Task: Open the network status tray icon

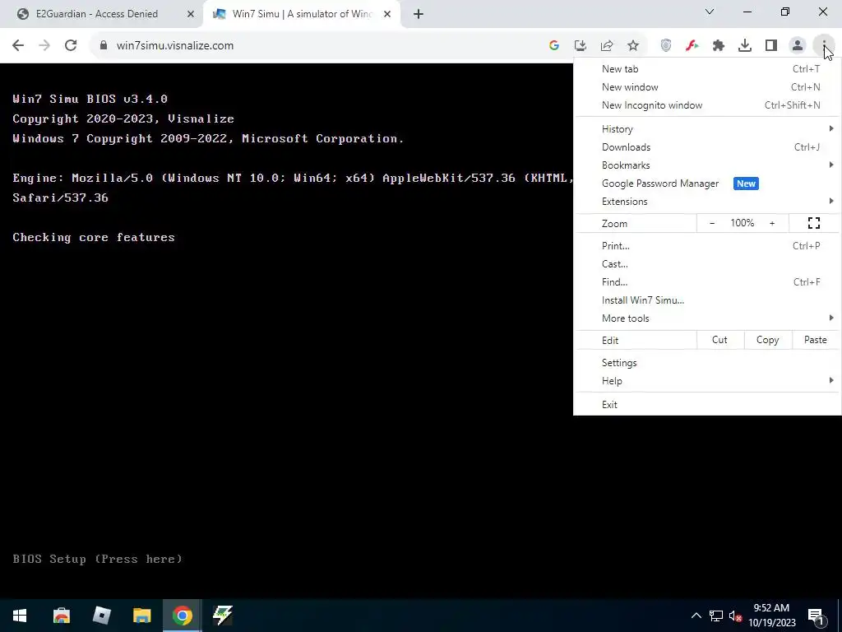Action: (716, 616)
